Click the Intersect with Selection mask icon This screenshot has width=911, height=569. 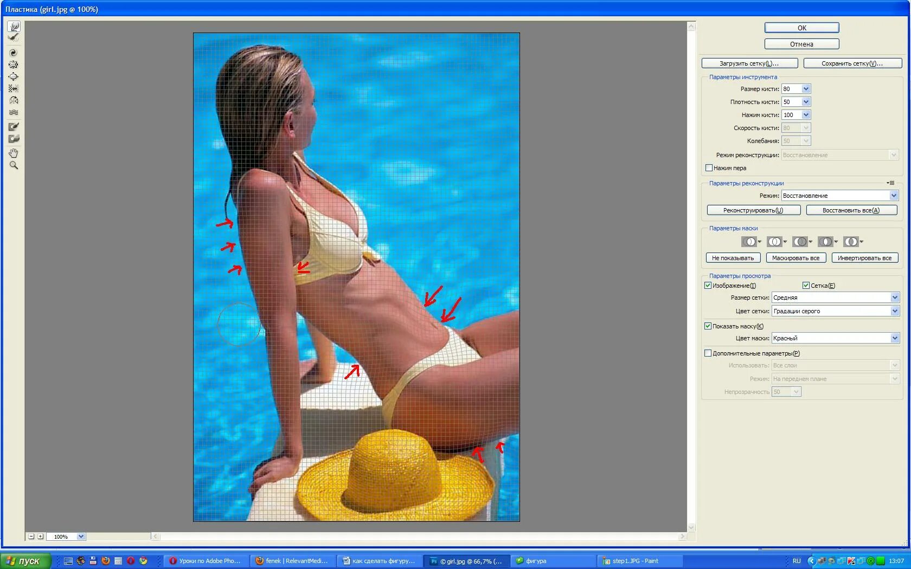coord(825,242)
